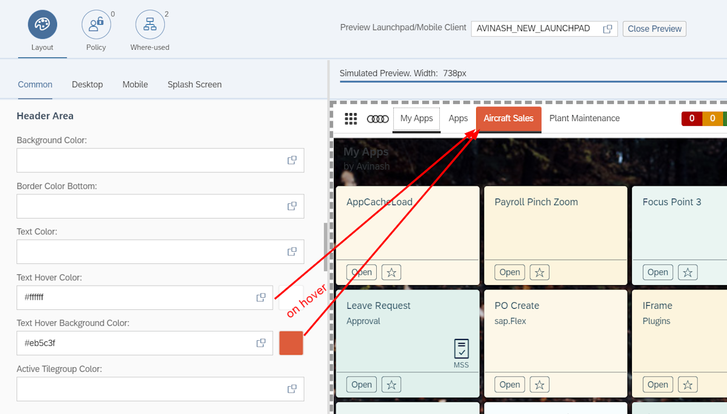Click the four-rings logo in preview header

point(378,119)
